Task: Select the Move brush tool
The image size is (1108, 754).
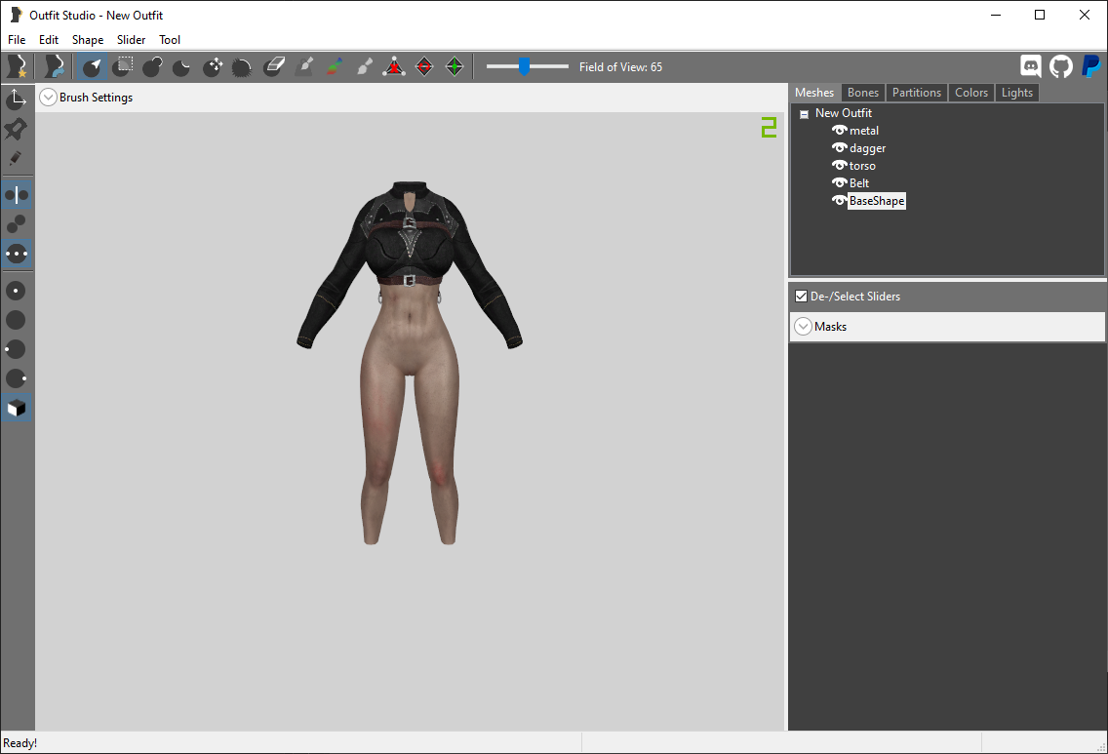Action: click(x=213, y=66)
